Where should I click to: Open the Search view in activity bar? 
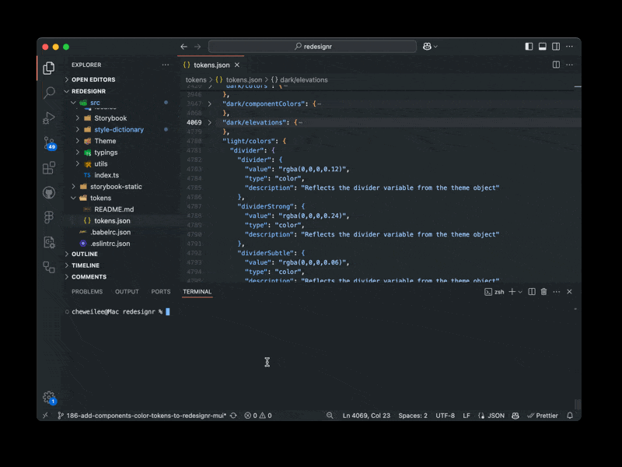click(49, 93)
